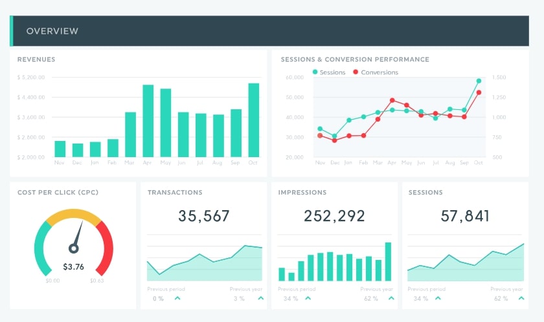Select the Apr bar in Revenues chart
544x322 pixels.
click(148, 121)
